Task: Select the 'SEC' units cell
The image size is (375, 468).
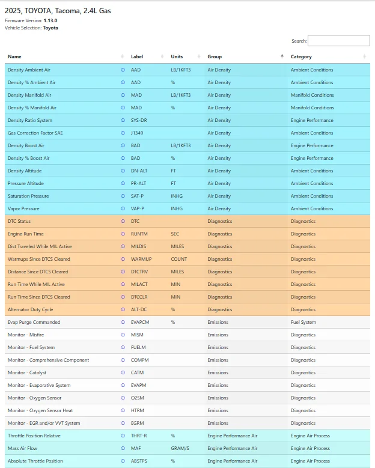Action: point(186,234)
